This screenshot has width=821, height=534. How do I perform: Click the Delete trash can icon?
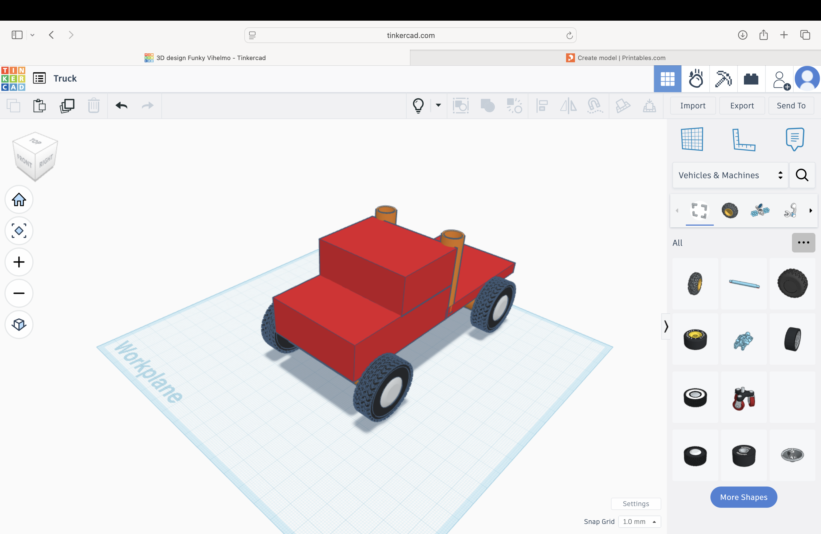click(94, 106)
